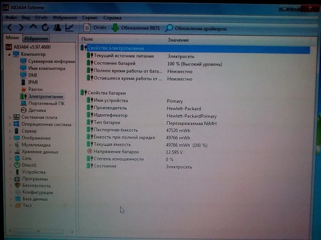Go back with the left arrow toolbar icon
This screenshot has width=321, height=240.
[x=10, y=27]
